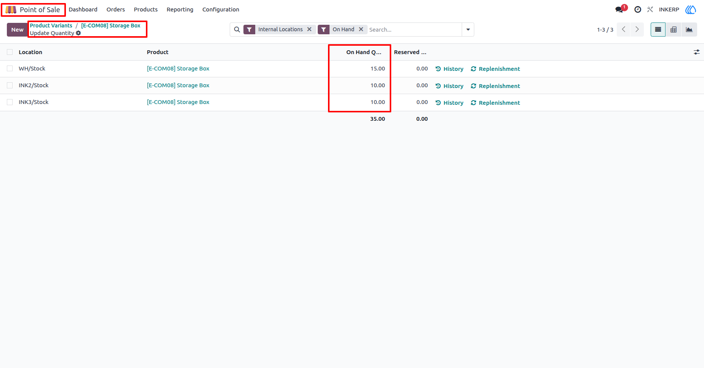Expand the search options dropdown arrow
The width and height of the screenshot is (704, 368).
click(468, 29)
